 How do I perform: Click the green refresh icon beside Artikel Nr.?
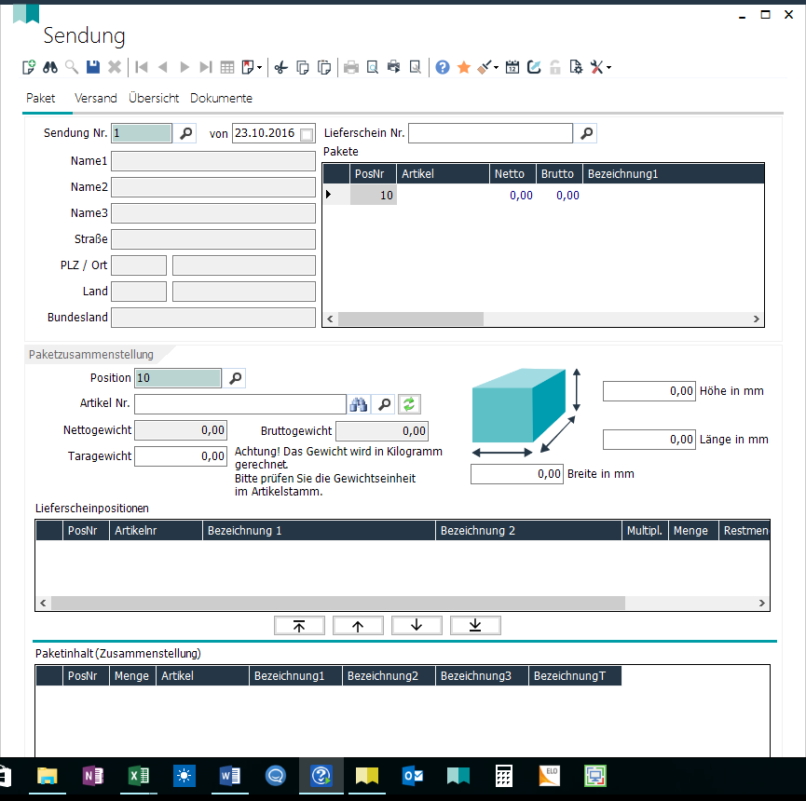[409, 404]
